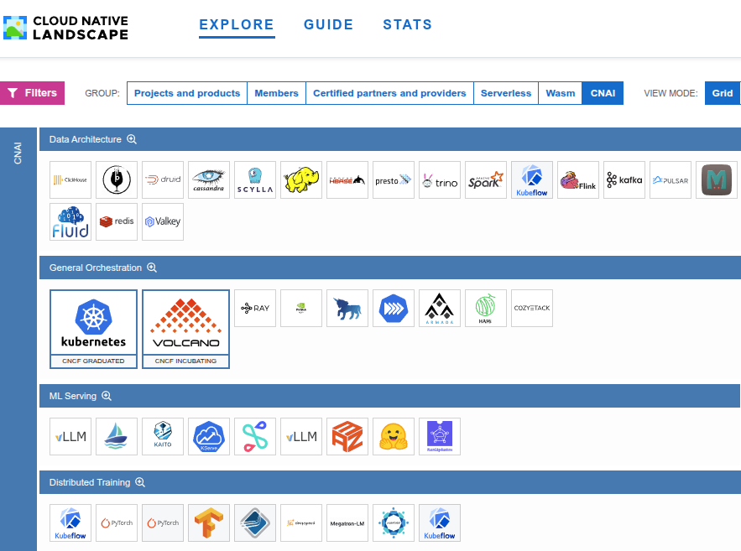Click the Distributed Training heading text
This screenshot has height=551, width=741.
(90, 482)
